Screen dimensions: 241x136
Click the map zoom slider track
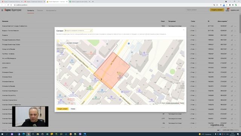pos(60,73)
